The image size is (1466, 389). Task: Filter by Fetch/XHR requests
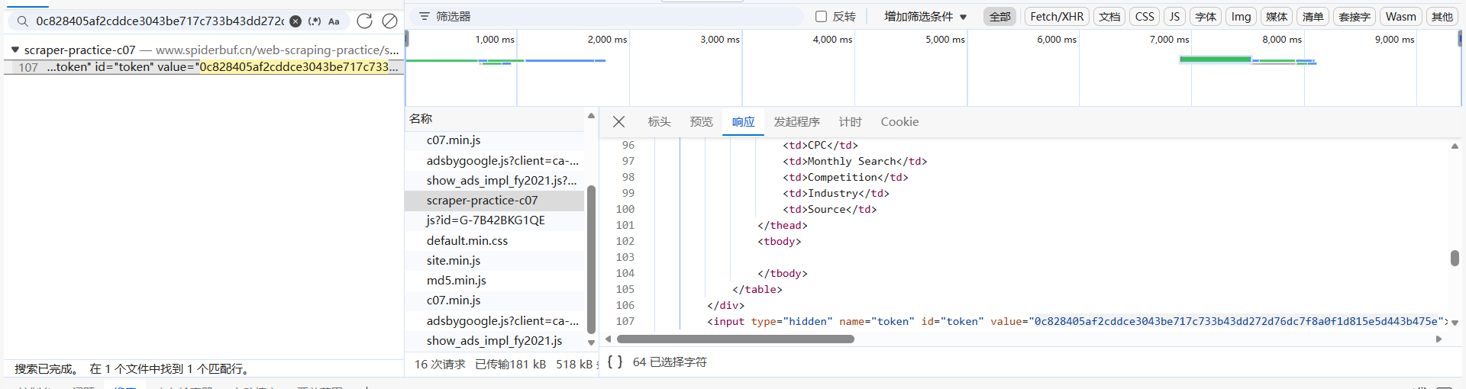pos(1057,16)
